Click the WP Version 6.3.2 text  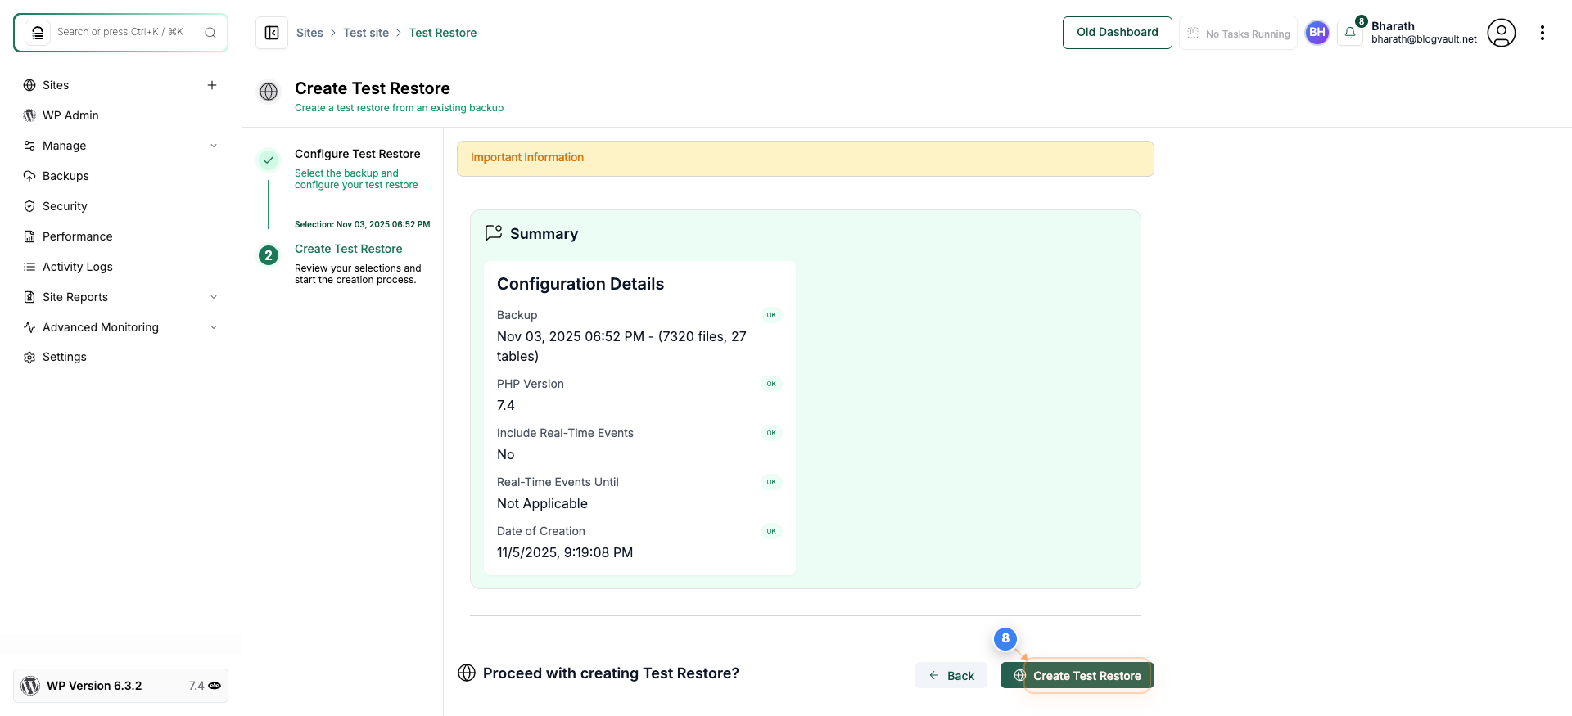click(94, 686)
